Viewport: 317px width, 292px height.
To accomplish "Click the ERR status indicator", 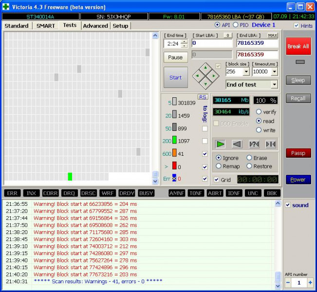I will point(12,193).
